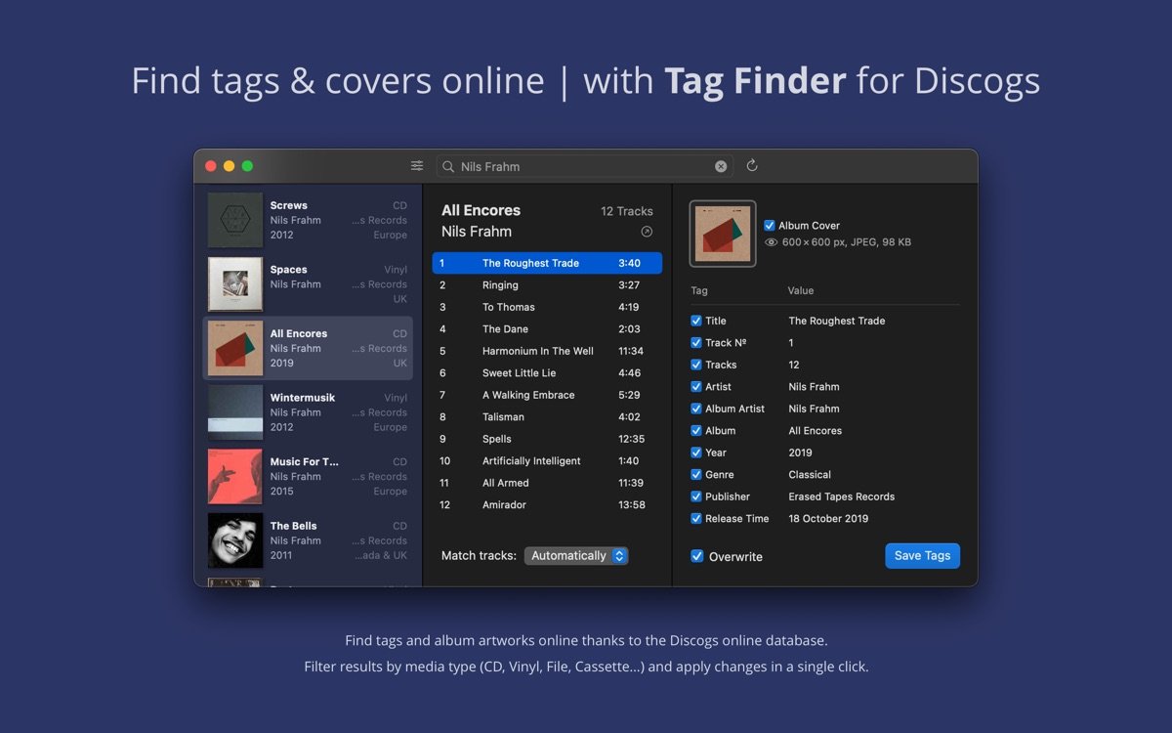Choose The Bells album in results list
The width and height of the screenshot is (1172, 733).
pos(308,539)
